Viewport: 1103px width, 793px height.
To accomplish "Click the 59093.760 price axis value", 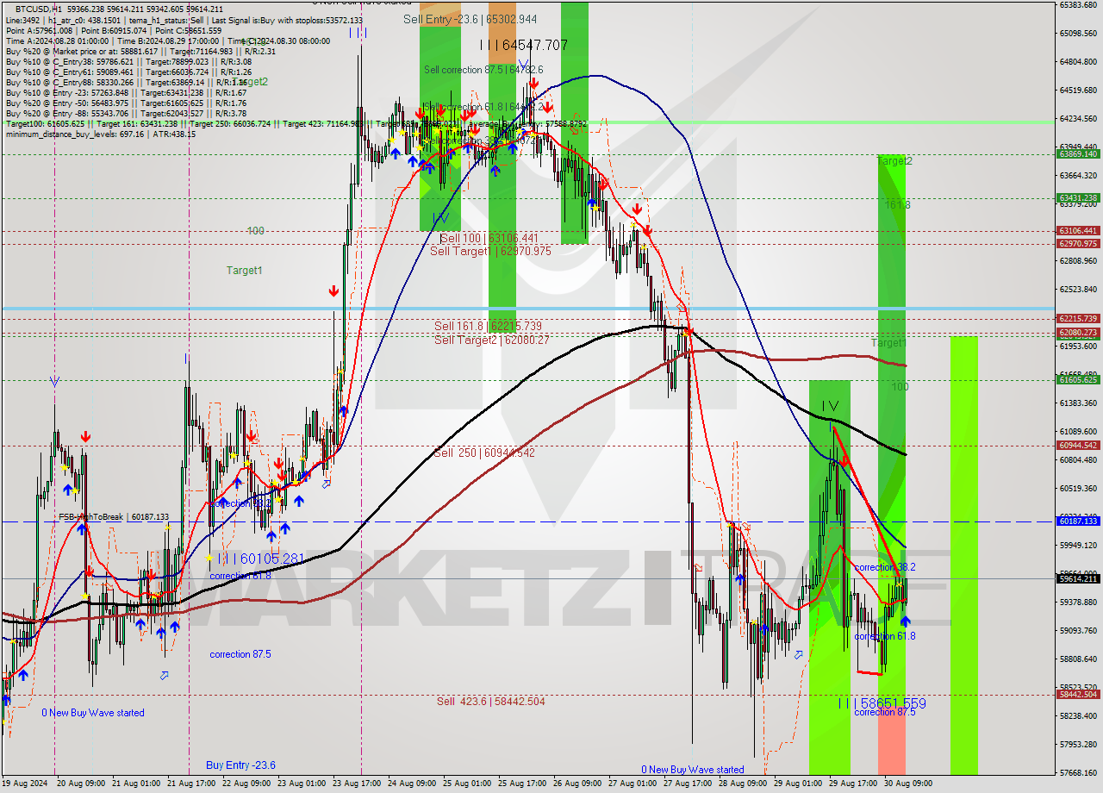I will click(x=1078, y=631).
